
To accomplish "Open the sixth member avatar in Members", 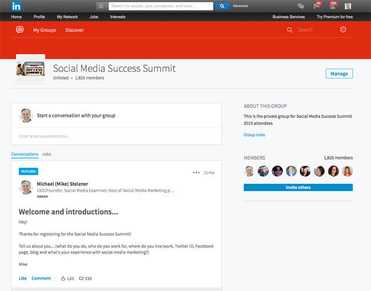I will pyautogui.click(x=319, y=171).
